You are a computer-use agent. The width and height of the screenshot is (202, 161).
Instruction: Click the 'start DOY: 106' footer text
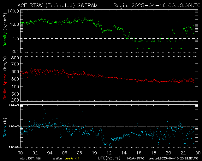coord(31,158)
